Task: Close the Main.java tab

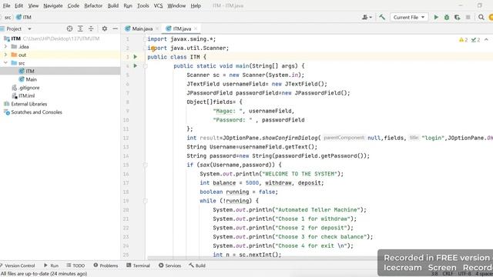Action: 157,28
